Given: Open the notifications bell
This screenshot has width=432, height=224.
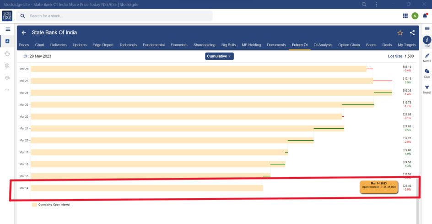Looking at the screenshot, I should click(425, 16).
